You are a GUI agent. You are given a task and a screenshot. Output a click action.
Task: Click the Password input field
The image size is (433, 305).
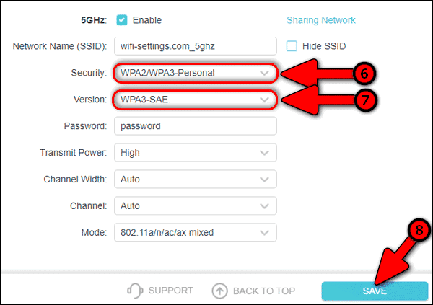(196, 126)
